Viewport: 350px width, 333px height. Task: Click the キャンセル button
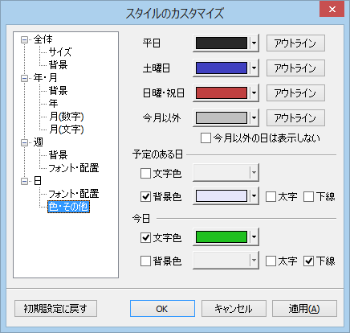(x=234, y=309)
